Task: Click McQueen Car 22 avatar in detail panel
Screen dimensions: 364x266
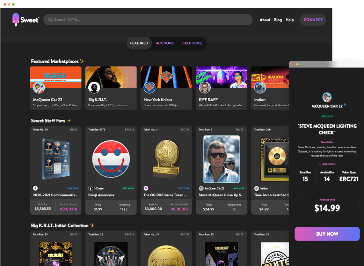Action: [x=327, y=97]
